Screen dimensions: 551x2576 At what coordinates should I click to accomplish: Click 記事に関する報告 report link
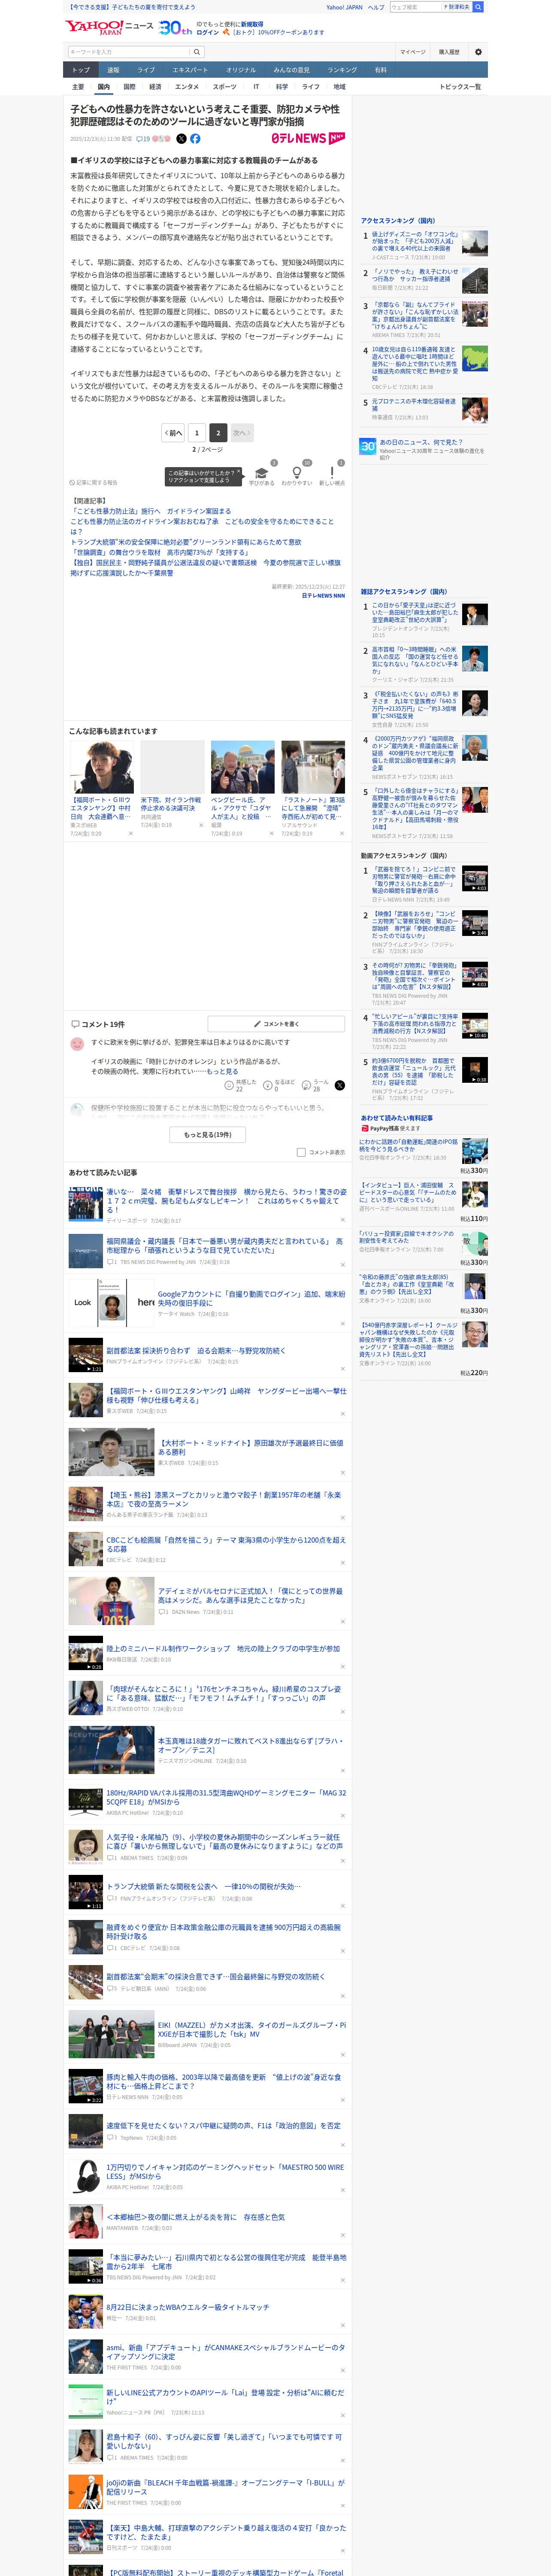93,482
